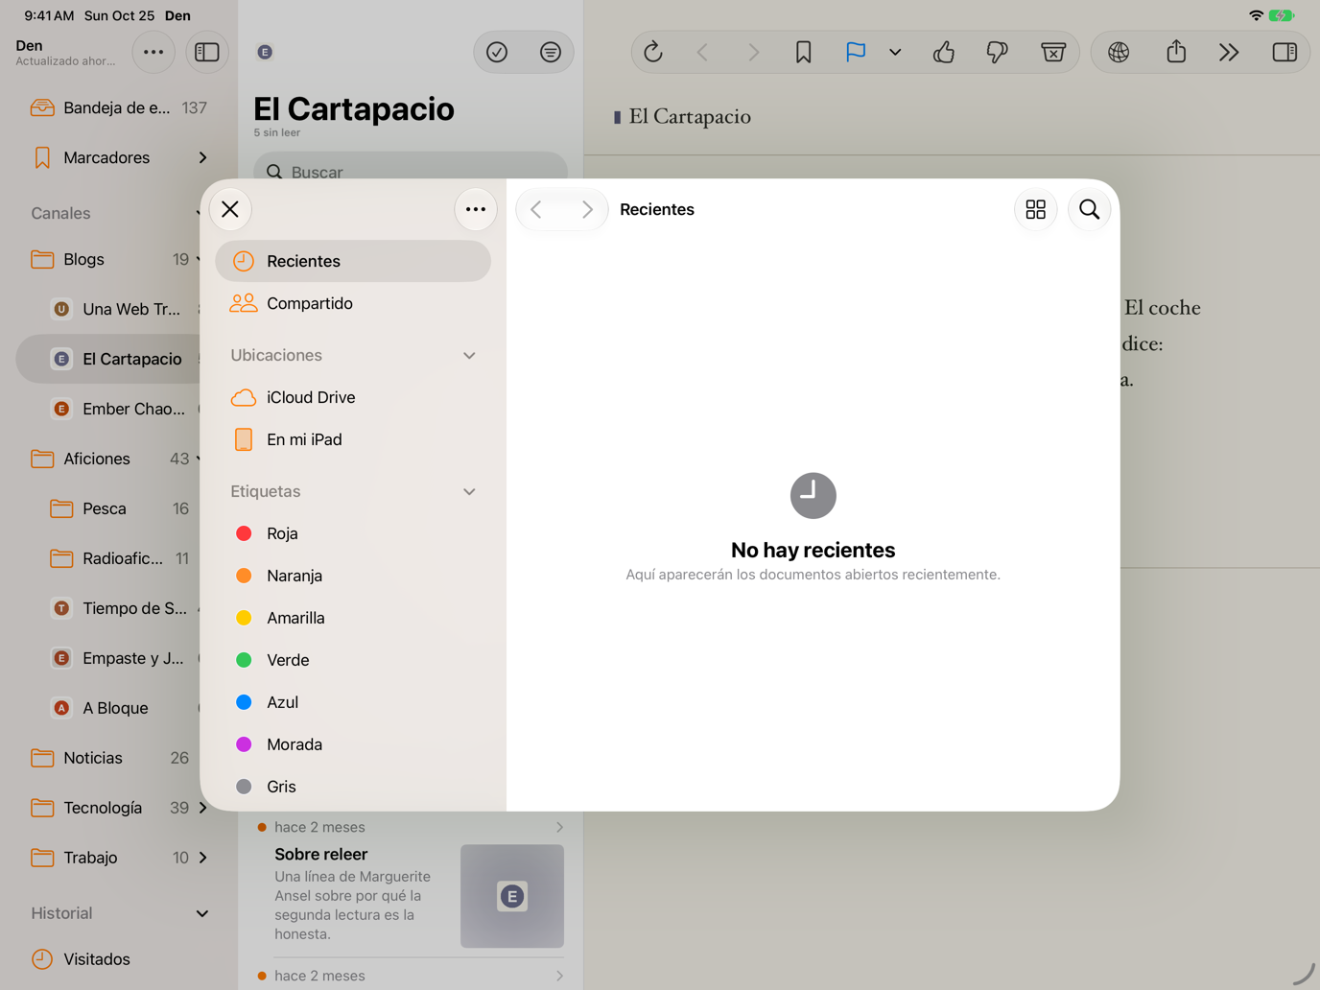Refresh the feed with the reload icon
The height and width of the screenshot is (990, 1320).
tap(653, 52)
